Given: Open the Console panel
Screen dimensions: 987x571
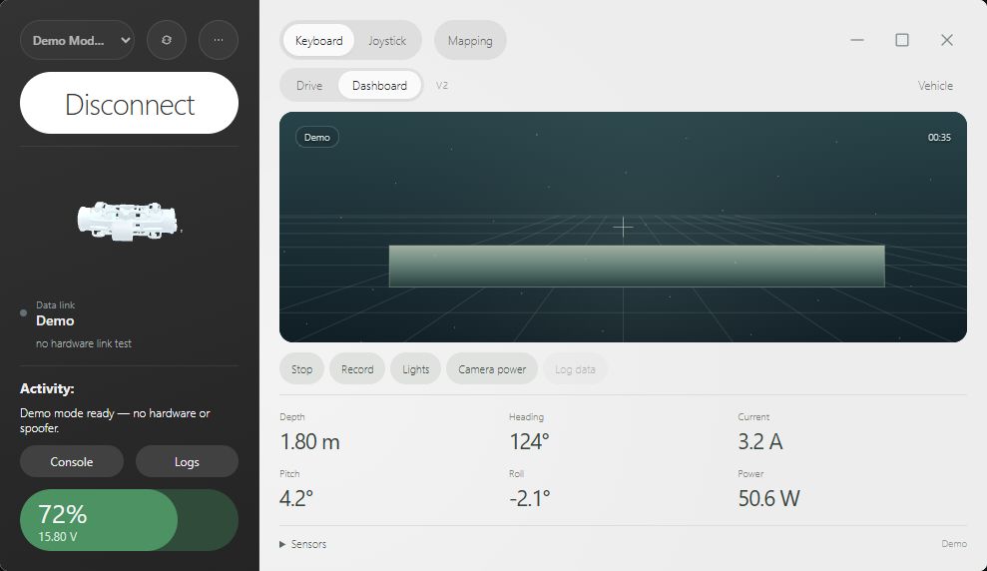Looking at the screenshot, I should click(72, 461).
